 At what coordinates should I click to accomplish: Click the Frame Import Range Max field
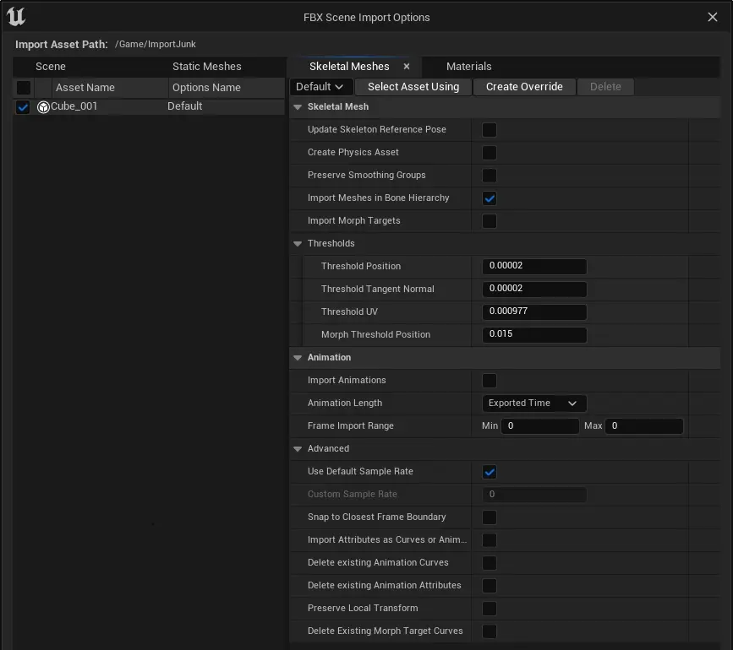click(x=644, y=426)
